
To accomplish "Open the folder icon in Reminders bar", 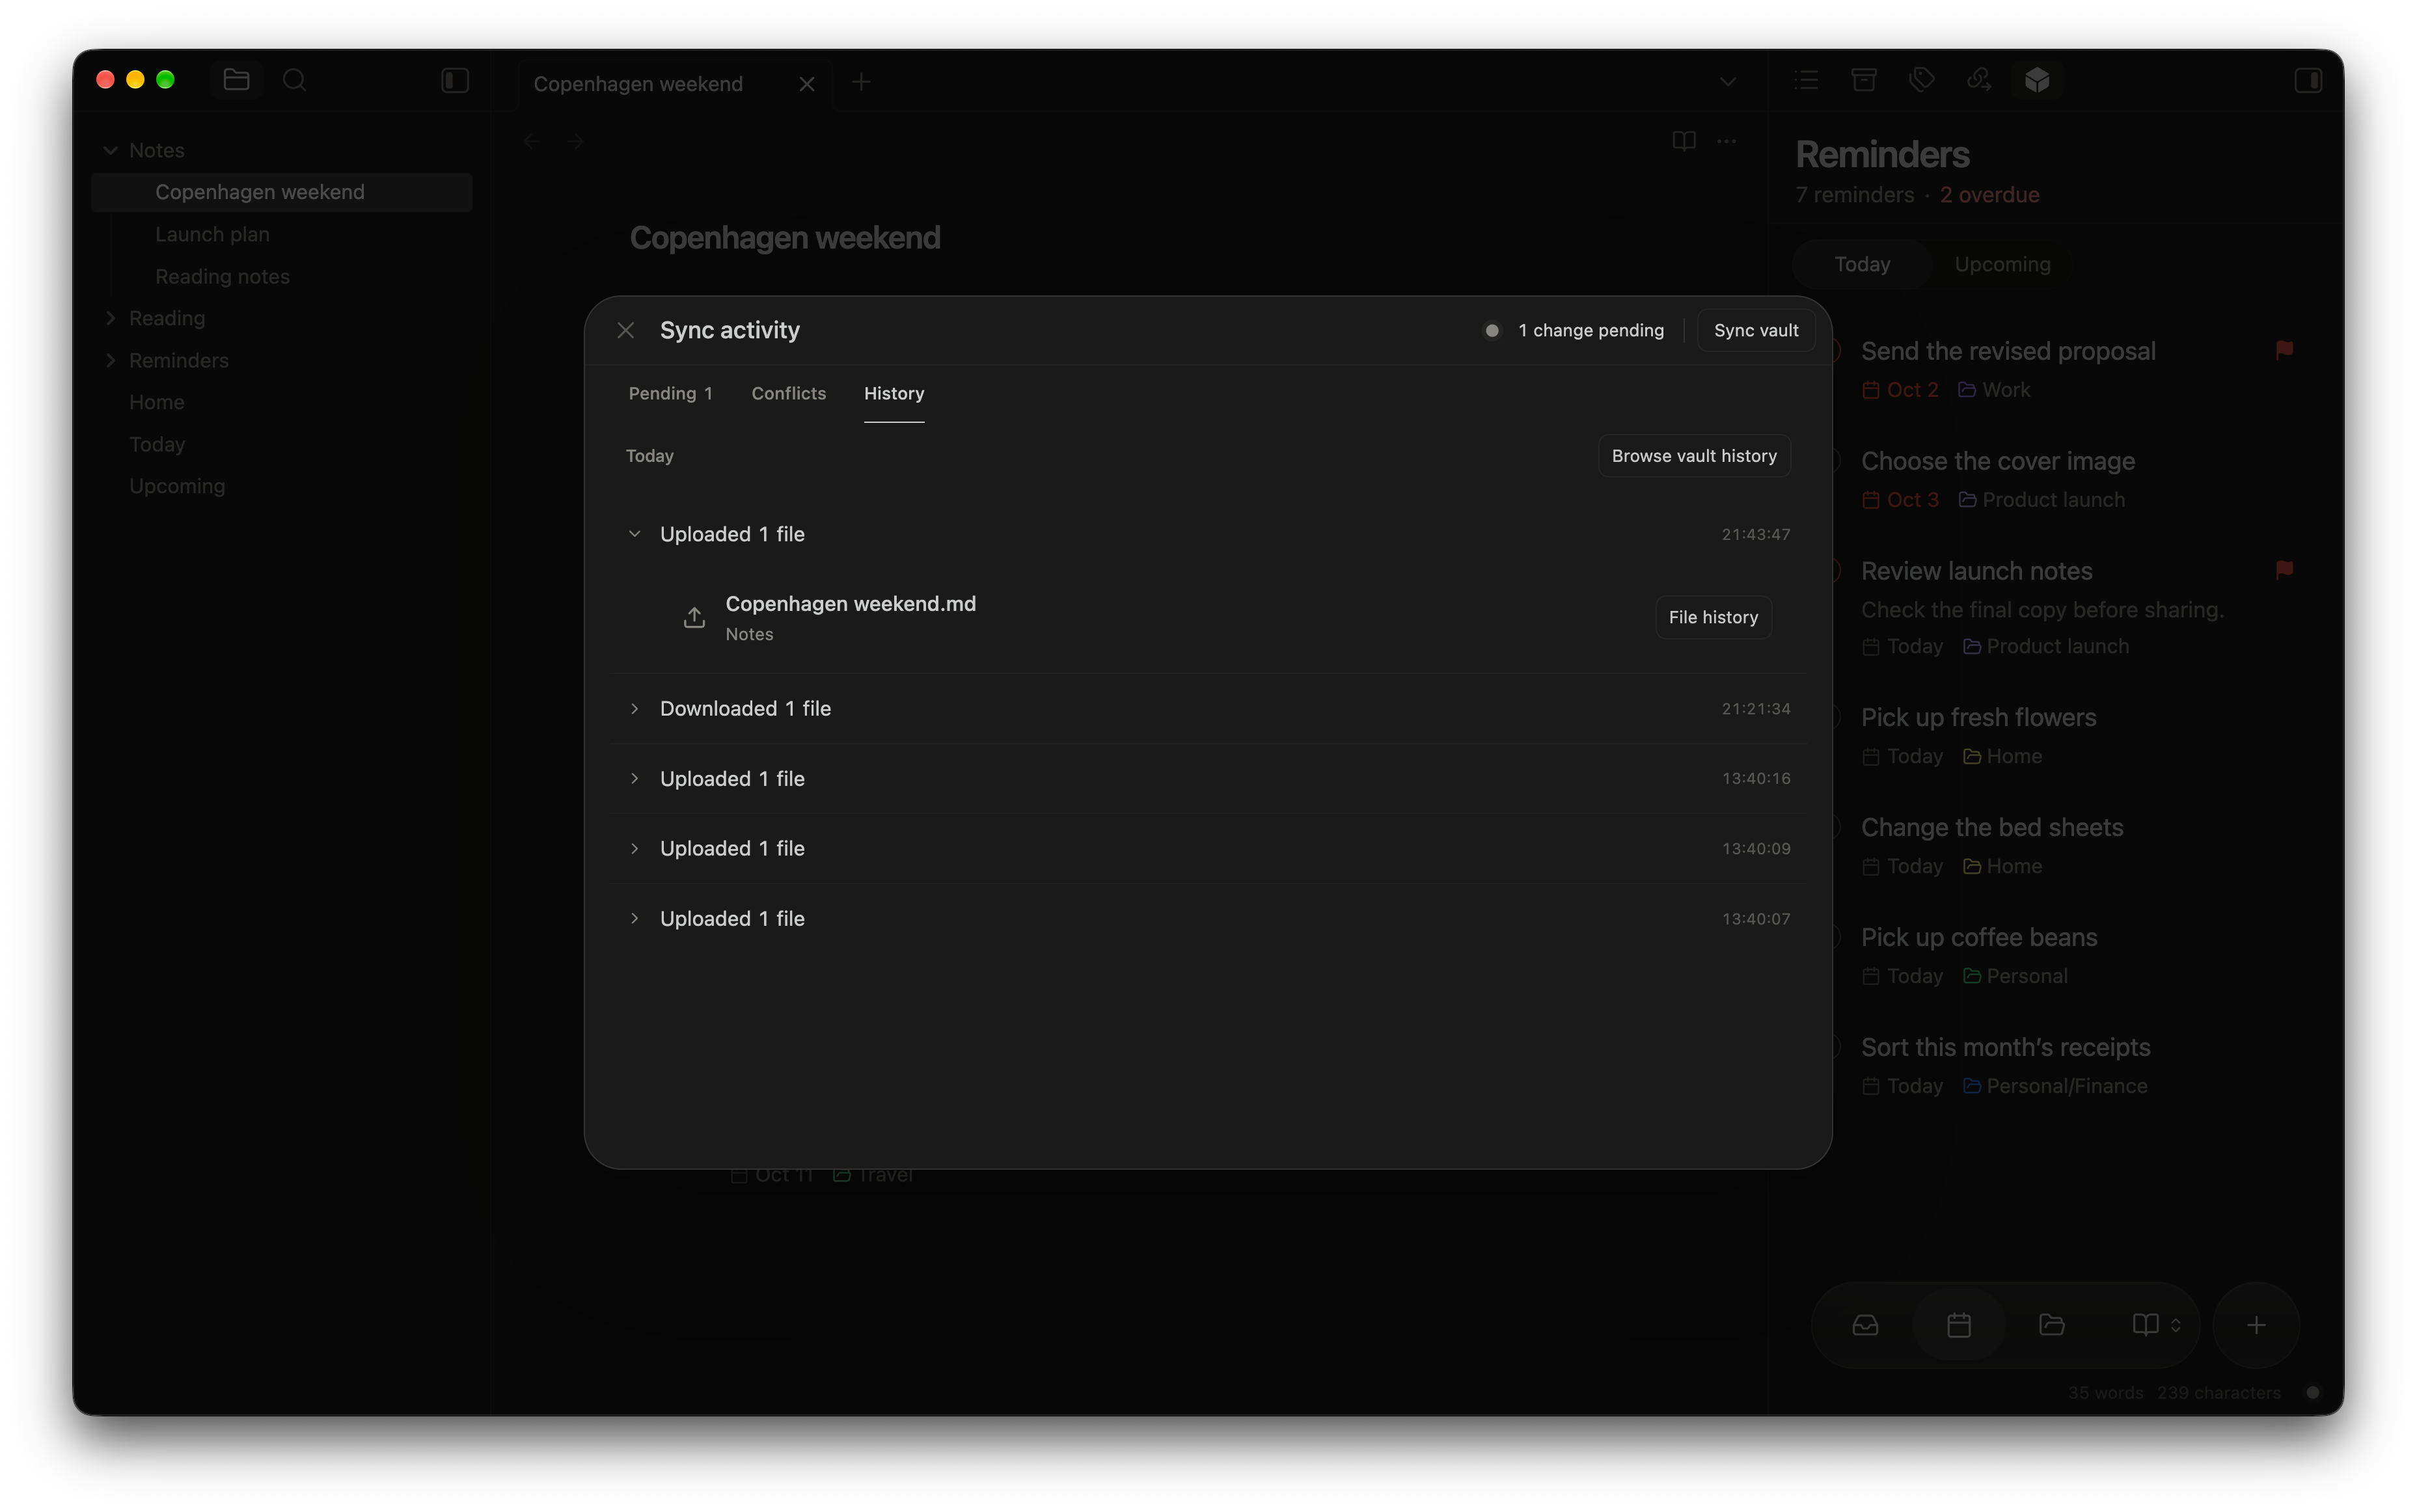I will [x=2051, y=1325].
